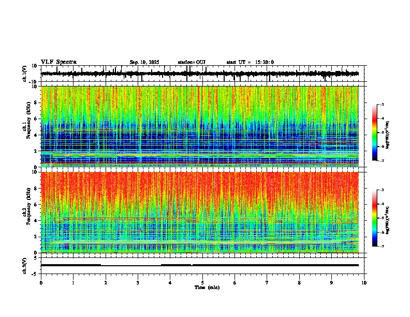
Task: Click the time axis tick label "10"
Action: click(x=364, y=283)
